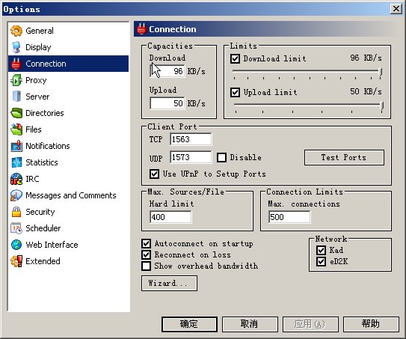
Task: Click the Directories green folder icon
Action: (x=16, y=113)
